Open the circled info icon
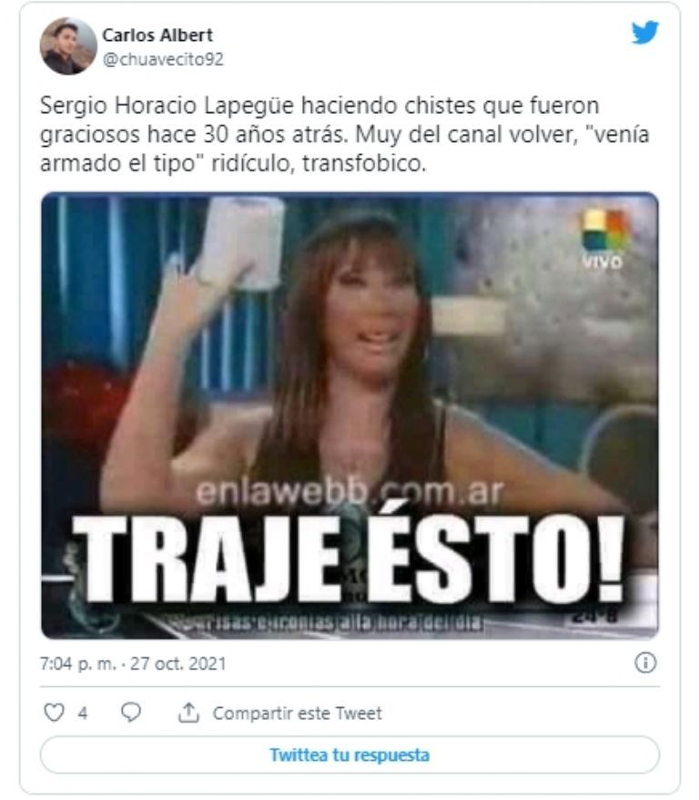Image resolution: width=699 pixels, height=800 pixels. tap(645, 662)
